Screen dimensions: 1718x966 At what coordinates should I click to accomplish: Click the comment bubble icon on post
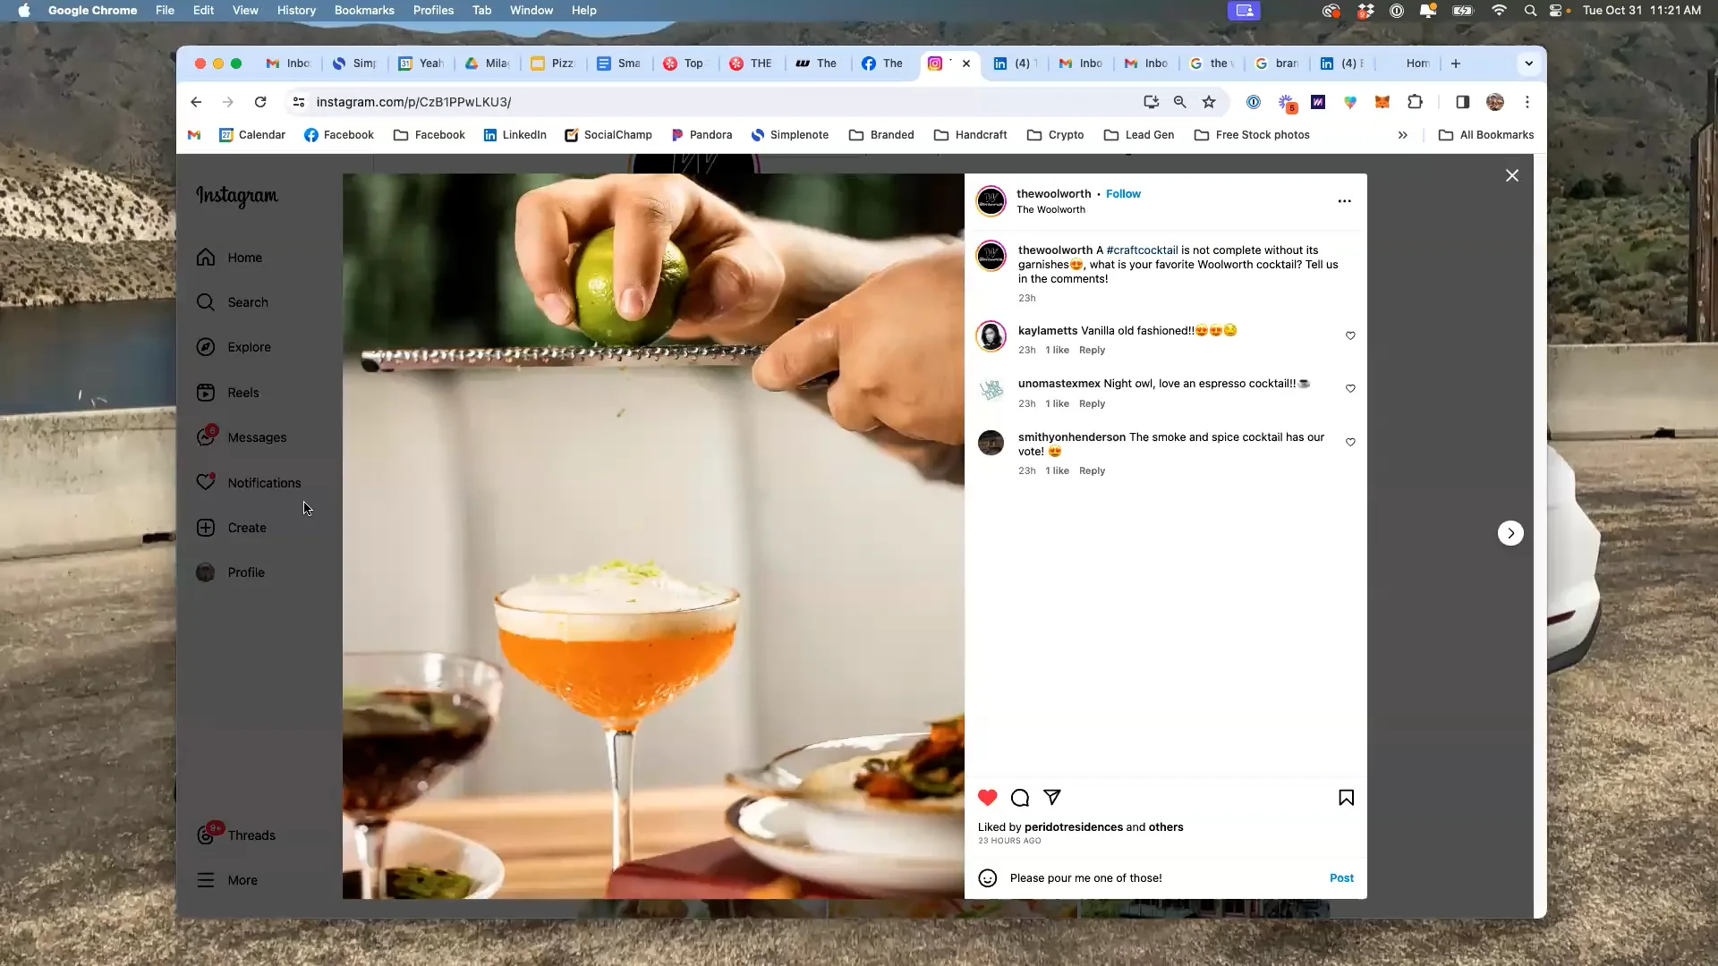click(x=1020, y=798)
